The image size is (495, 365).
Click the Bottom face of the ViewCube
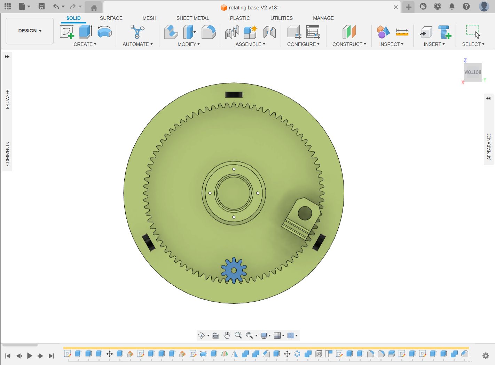click(472, 72)
